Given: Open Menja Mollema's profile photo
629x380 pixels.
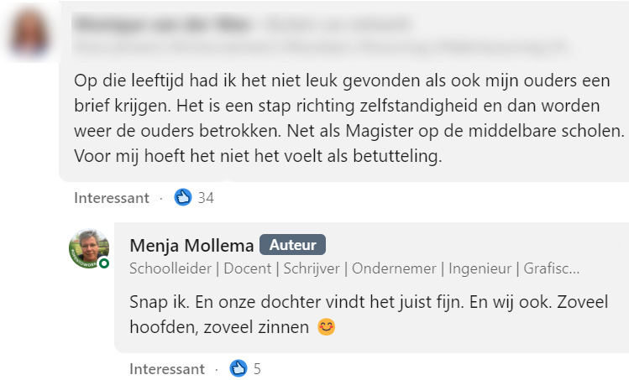Looking at the screenshot, I should click(88, 248).
